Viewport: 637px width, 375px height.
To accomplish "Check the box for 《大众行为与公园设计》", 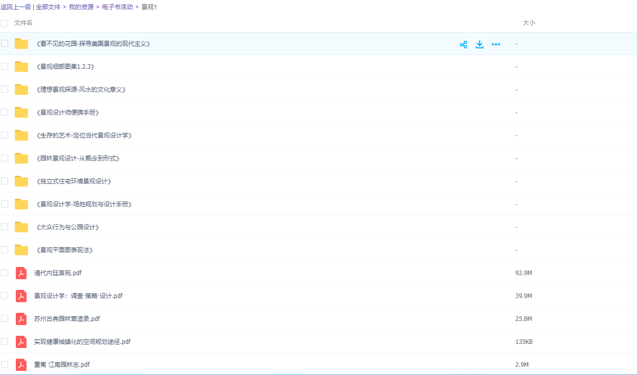I will click(x=5, y=227).
